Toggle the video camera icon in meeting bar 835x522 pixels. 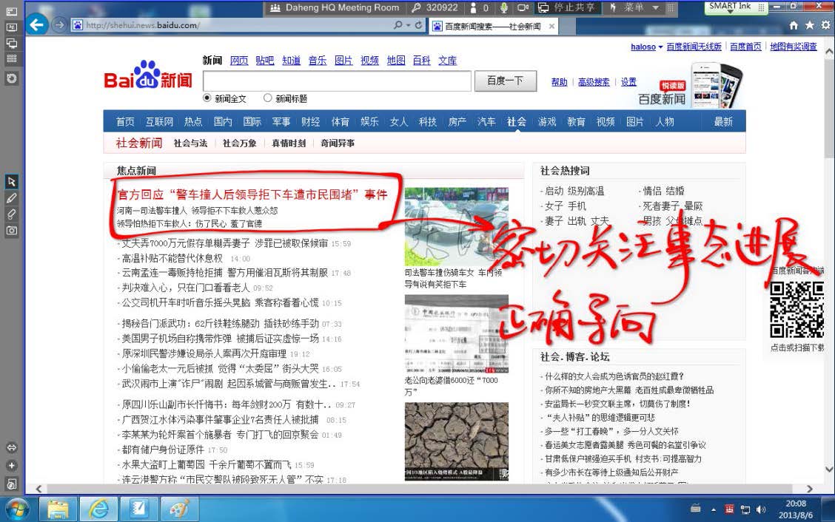click(x=523, y=7)
